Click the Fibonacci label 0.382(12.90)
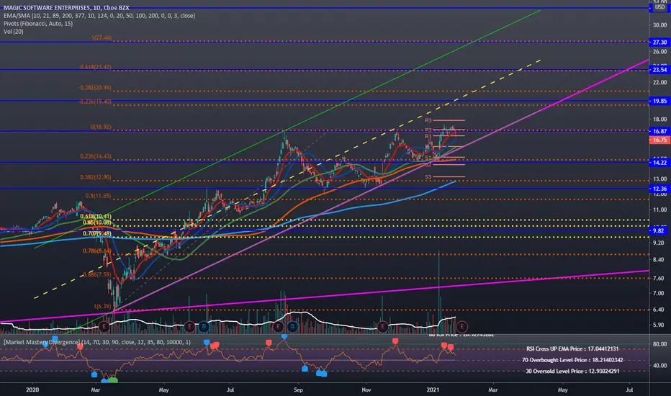This screenshot has width=671, height=396. [96, 177]
